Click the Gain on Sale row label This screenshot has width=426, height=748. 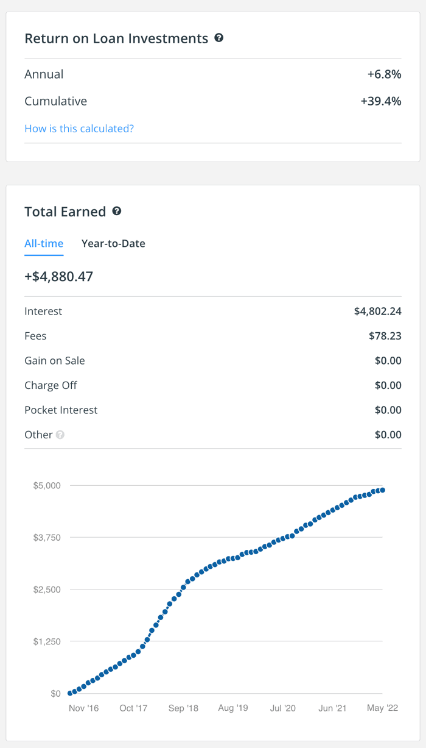(x=55, y=360)
